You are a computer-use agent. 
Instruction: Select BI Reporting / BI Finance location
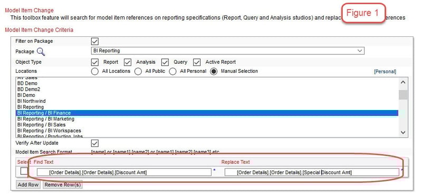tap(207, 113)
